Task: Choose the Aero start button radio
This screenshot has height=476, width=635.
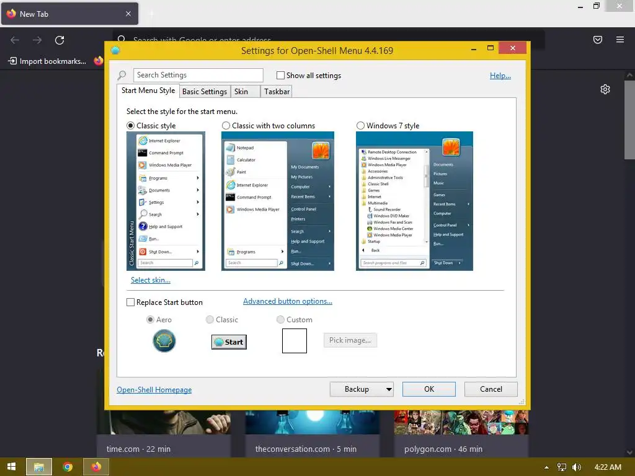Action: click(150, 320)
